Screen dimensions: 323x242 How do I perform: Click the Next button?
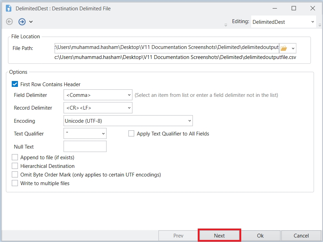[x=219, y=236]
